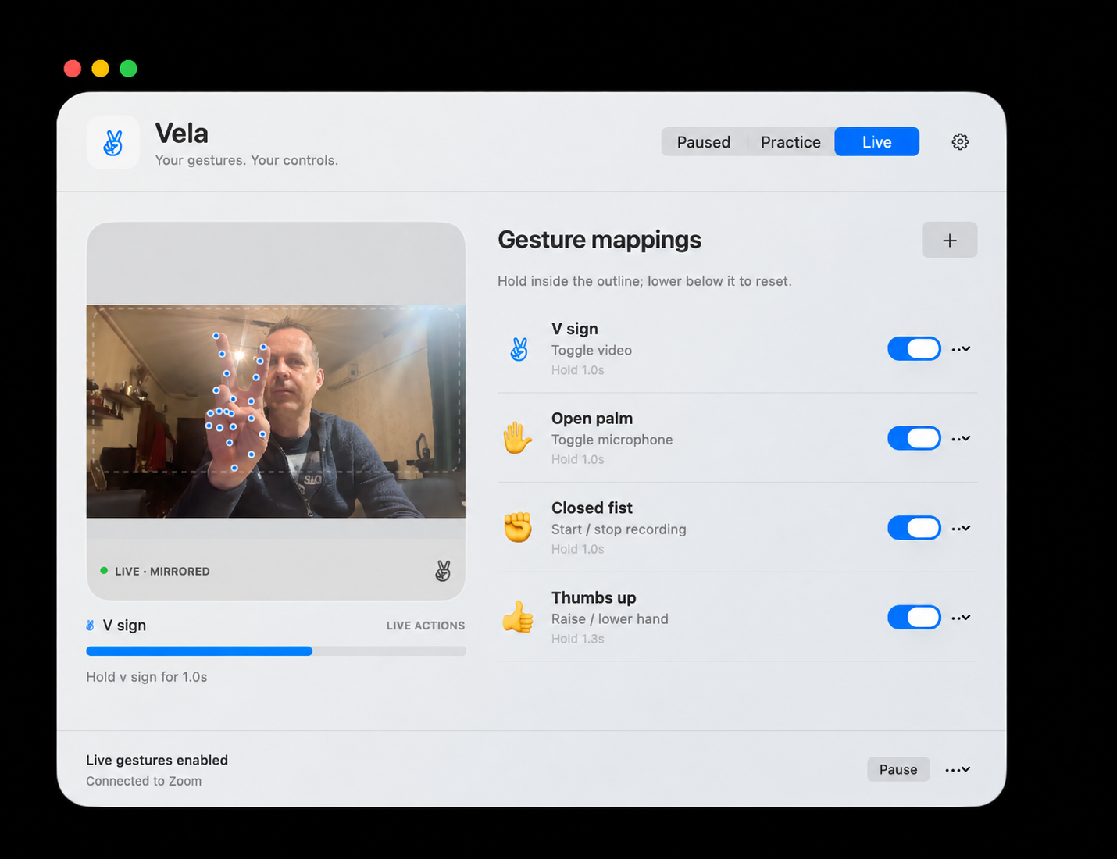Click the Pause button
This screenshot has height=859, width=1117.
pos(898,769)
